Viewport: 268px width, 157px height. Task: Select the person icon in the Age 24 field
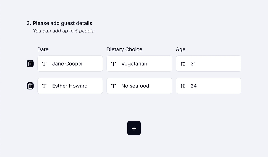coord(183,86)
